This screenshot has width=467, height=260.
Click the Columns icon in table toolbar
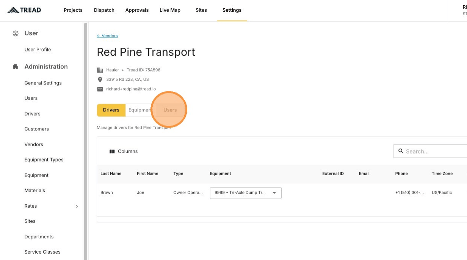pyautogui.click(x=112, y=151)
